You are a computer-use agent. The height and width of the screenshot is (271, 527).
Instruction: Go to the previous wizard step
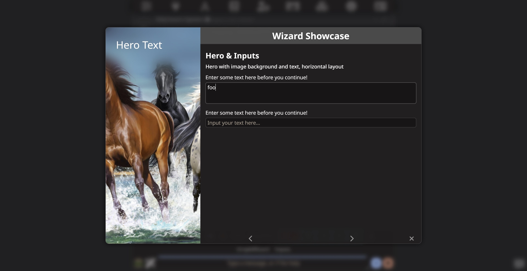tap(250, 239)
